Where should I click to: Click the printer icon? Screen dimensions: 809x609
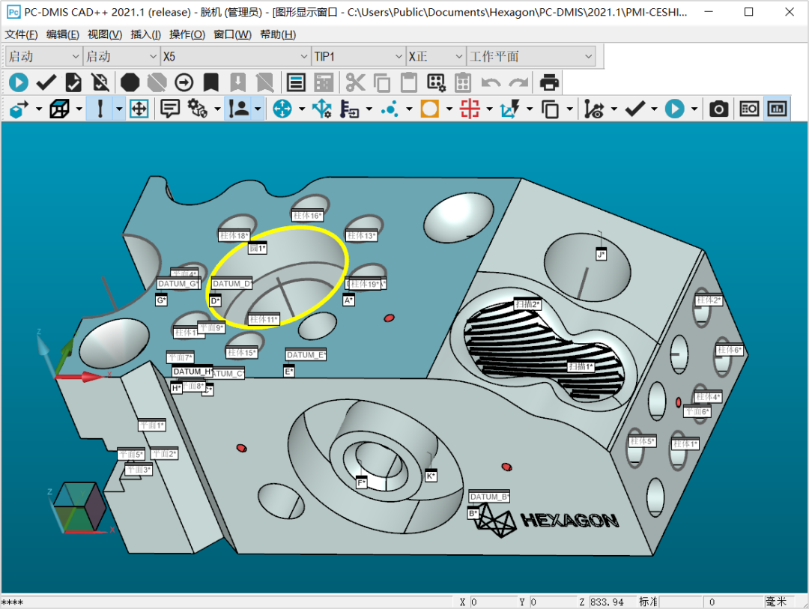tap(549, 82)
